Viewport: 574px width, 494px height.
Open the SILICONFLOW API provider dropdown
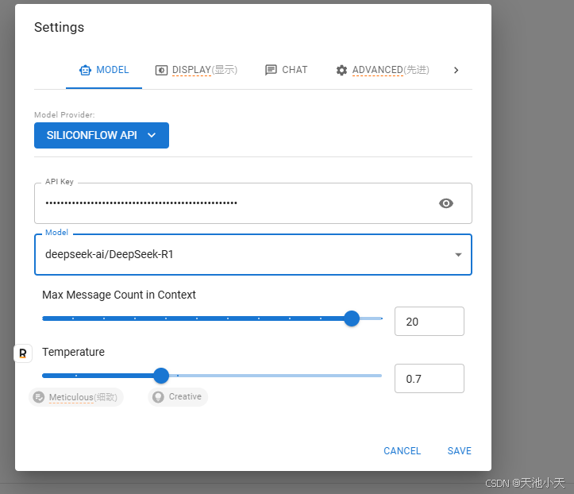point(102,136)
